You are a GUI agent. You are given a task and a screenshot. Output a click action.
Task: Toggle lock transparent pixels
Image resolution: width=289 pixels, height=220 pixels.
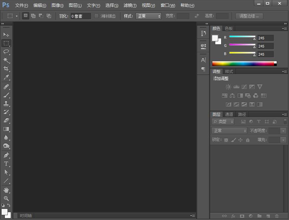pyautogui.click(x=226, y=140)
